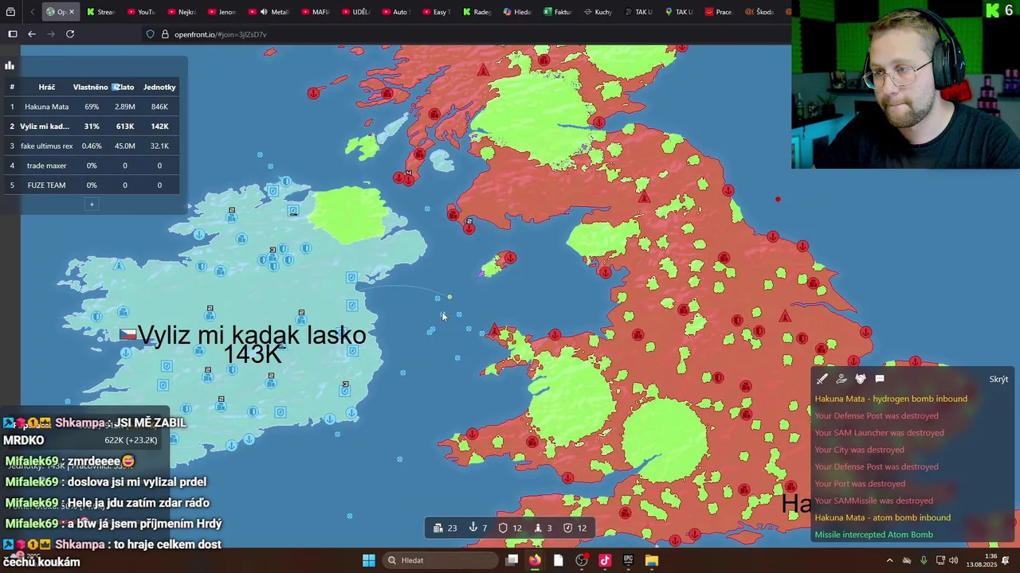This screenshot has height=573, width=1020.
Task: Open the notification bell in the taskbar
Action: coord(1006,560)
